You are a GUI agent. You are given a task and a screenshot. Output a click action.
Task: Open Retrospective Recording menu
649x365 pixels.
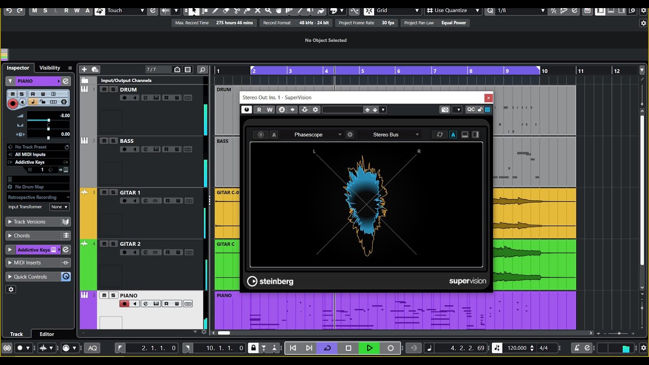tap(39, 197)
